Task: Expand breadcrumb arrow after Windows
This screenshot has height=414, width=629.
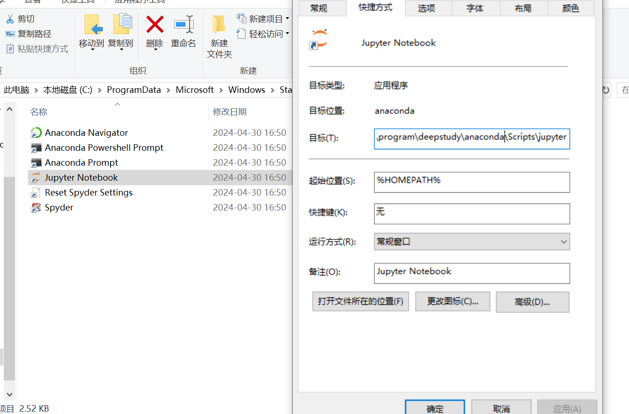Action: click(x=272, y=90)
